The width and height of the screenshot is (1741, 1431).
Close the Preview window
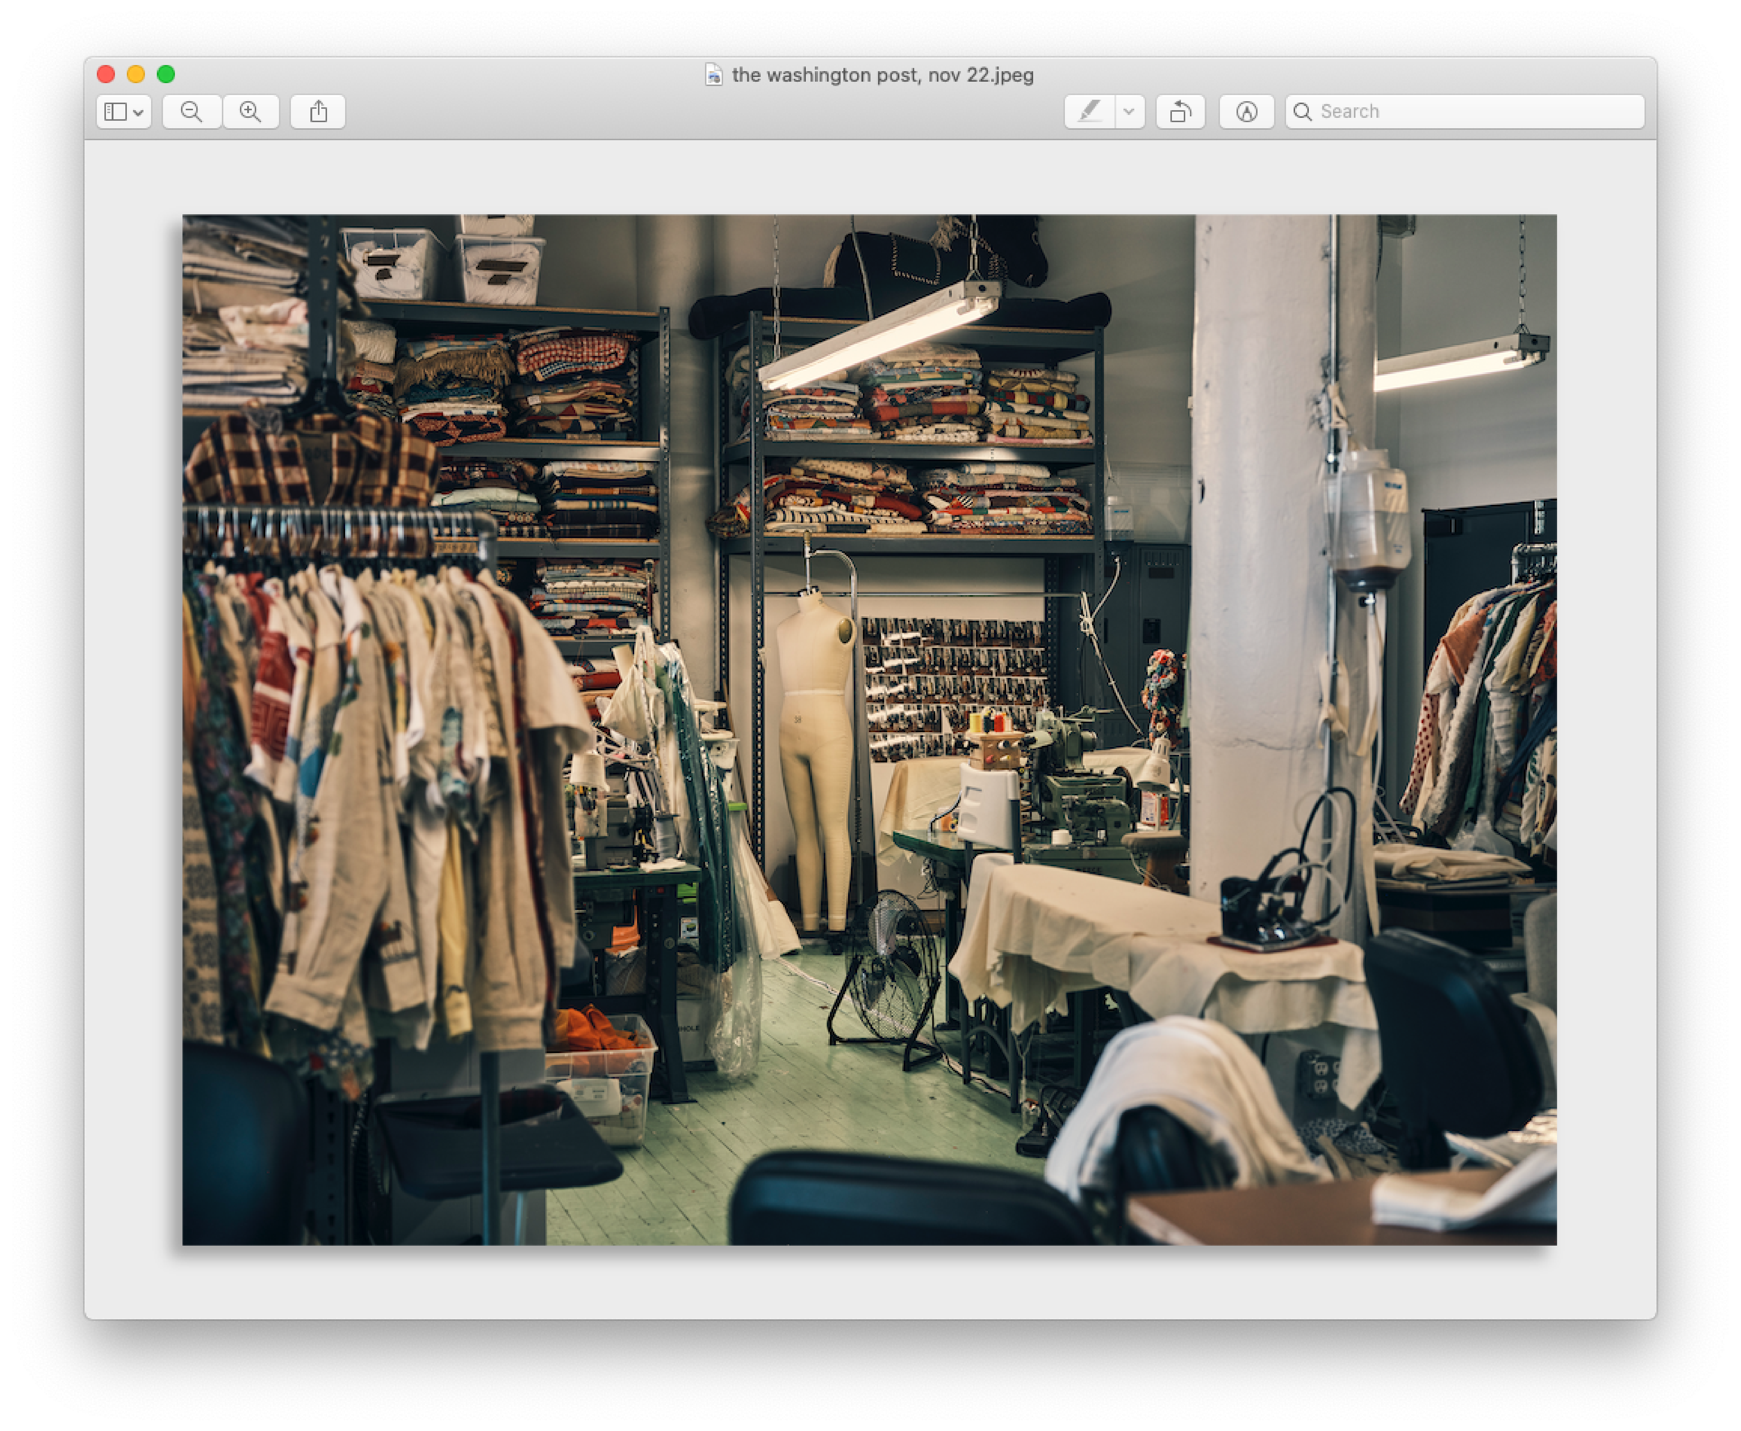106,74
